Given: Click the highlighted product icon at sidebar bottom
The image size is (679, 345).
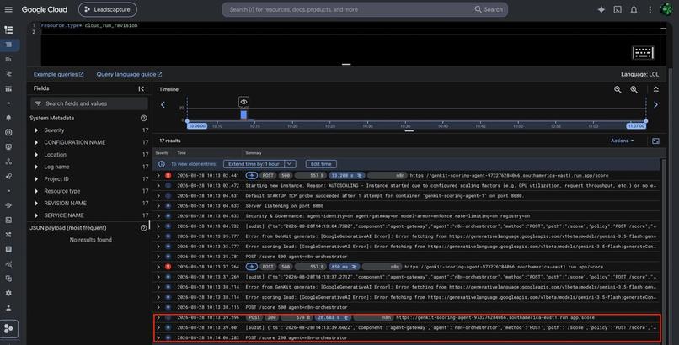Looking at the screenshot, I should tap(8, 328).
